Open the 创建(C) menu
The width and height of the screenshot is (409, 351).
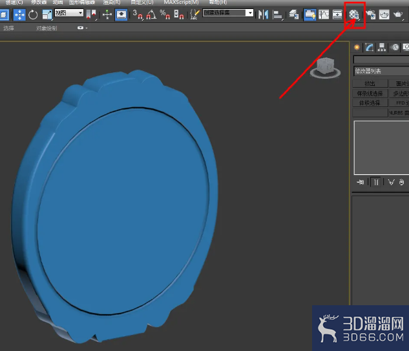[14, 3]
